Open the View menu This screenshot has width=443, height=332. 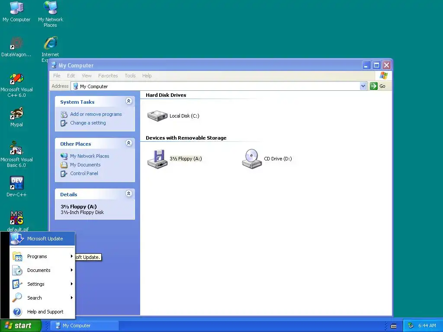[87, 76]
